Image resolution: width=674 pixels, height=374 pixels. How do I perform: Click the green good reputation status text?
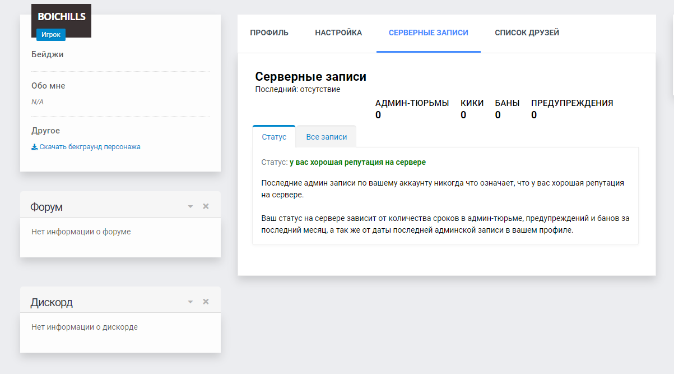(357, 162)
